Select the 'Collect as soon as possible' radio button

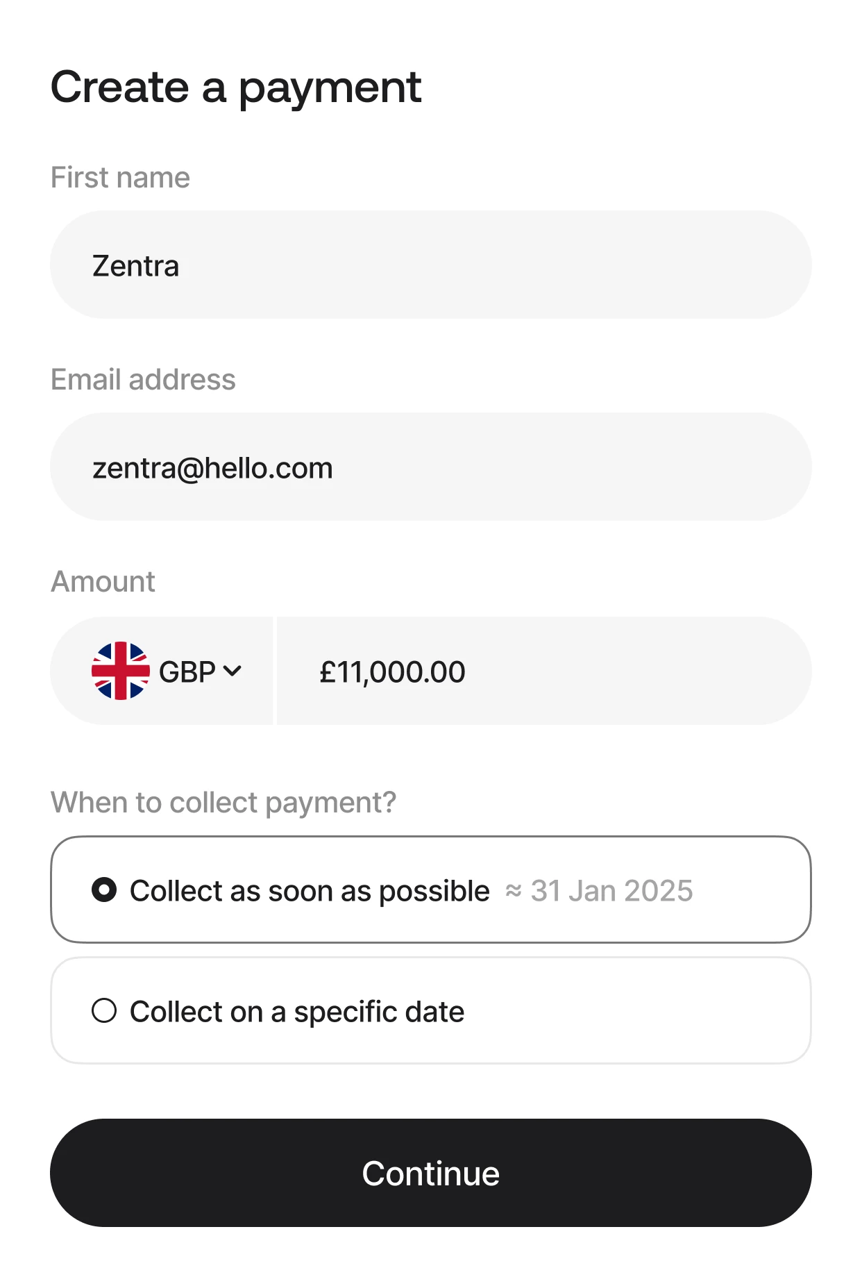pyautogui.click(x=104, y=890)
